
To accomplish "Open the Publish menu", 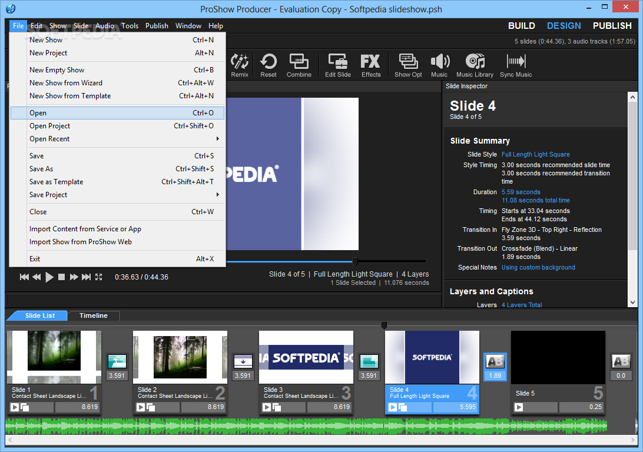I will (157, 26).
